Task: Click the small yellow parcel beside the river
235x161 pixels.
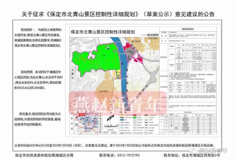Action: click(119, 74)
